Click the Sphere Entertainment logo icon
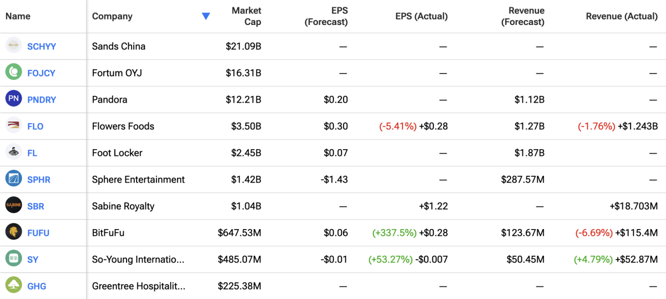 click(13, 179)
